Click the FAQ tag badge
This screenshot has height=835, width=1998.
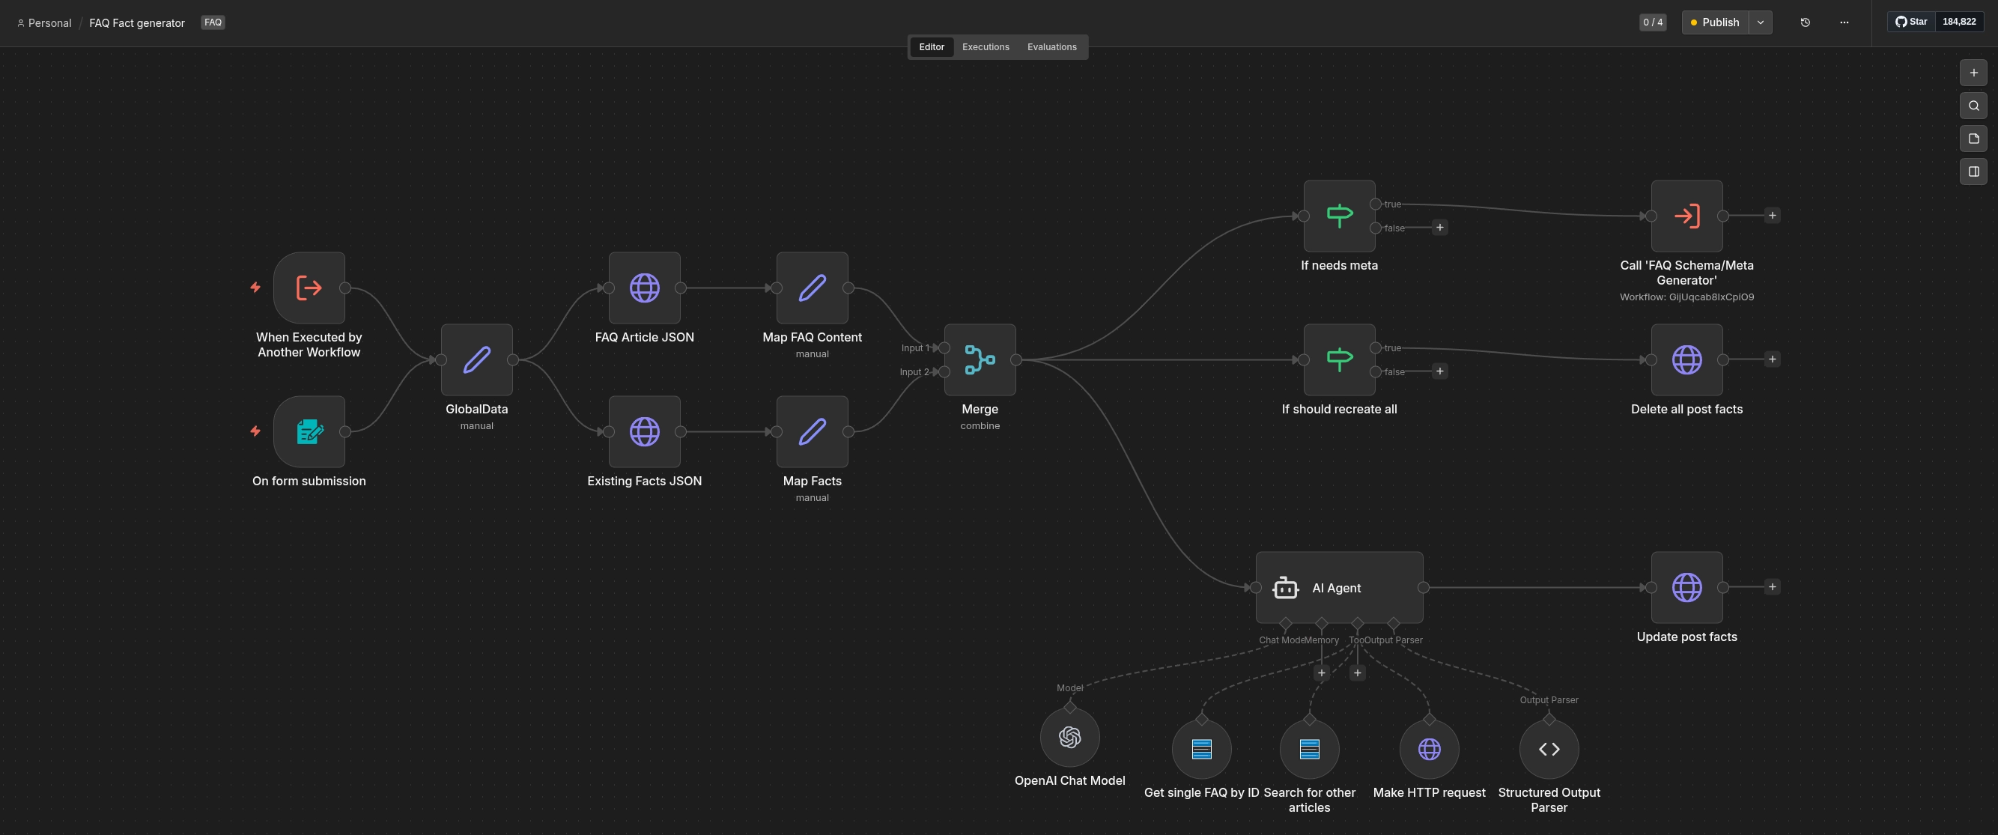[x=213, y=22]
